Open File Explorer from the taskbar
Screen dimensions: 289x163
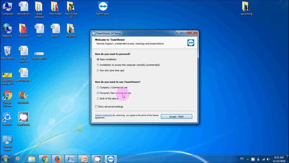coord(32,159)
